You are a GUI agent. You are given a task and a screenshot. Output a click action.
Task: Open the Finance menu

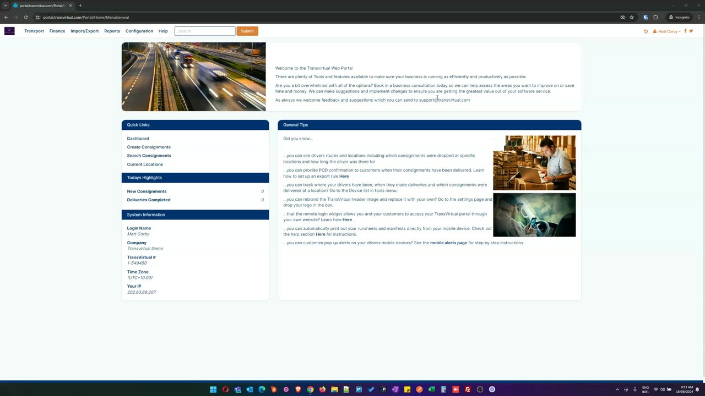(x=57, y=31)
